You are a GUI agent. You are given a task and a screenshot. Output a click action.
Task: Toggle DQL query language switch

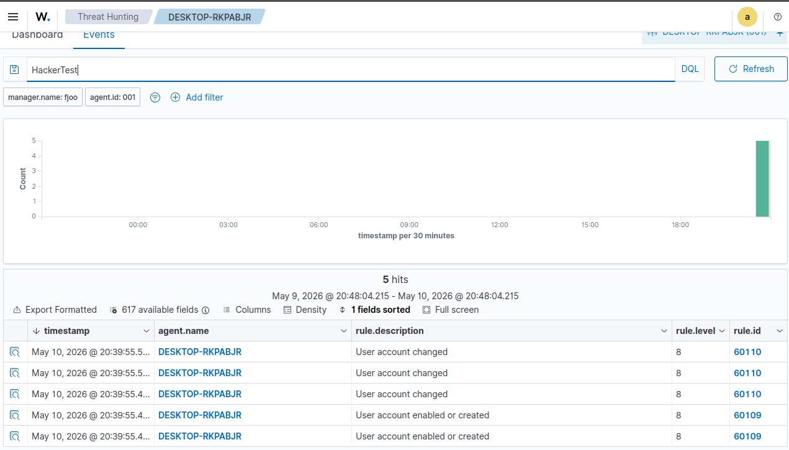tap(690, 69)
